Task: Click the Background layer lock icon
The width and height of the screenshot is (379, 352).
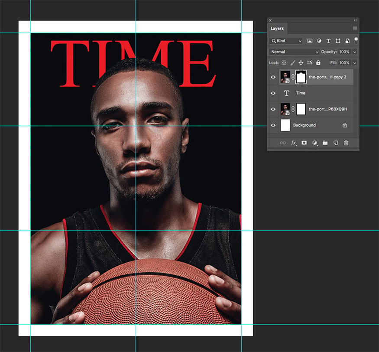Action: [345, 125]
